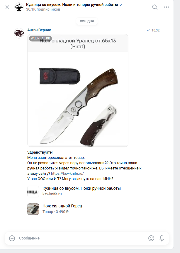The height and width of the screenshot is (253, 180).
Task: Click the 10:32 message timestamp
Action: click(x=155, y=30)
